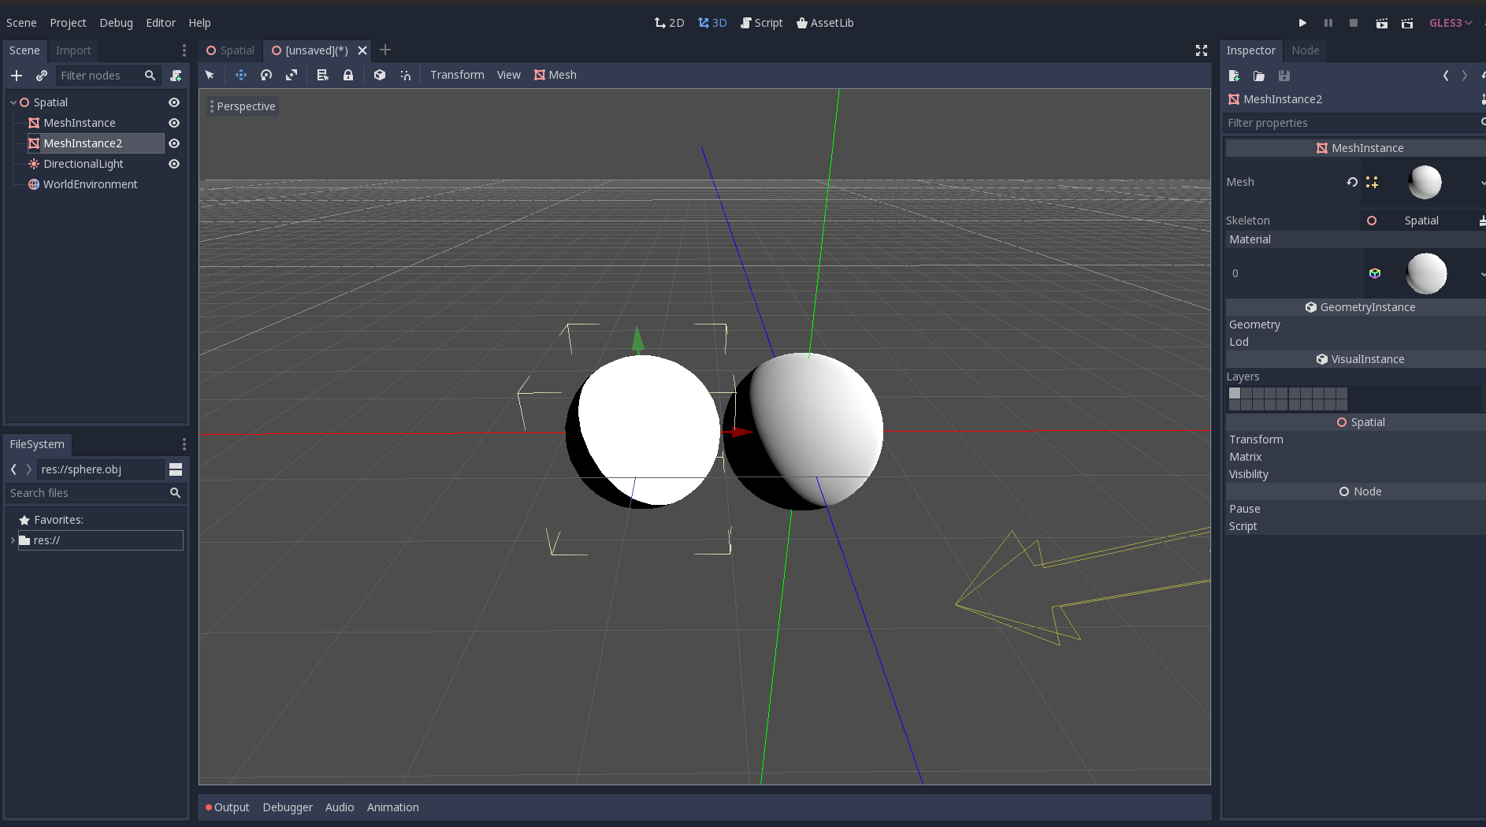Open the Transform menu above the viewport
Screen dimensions: 1486x827
(457, 75)
